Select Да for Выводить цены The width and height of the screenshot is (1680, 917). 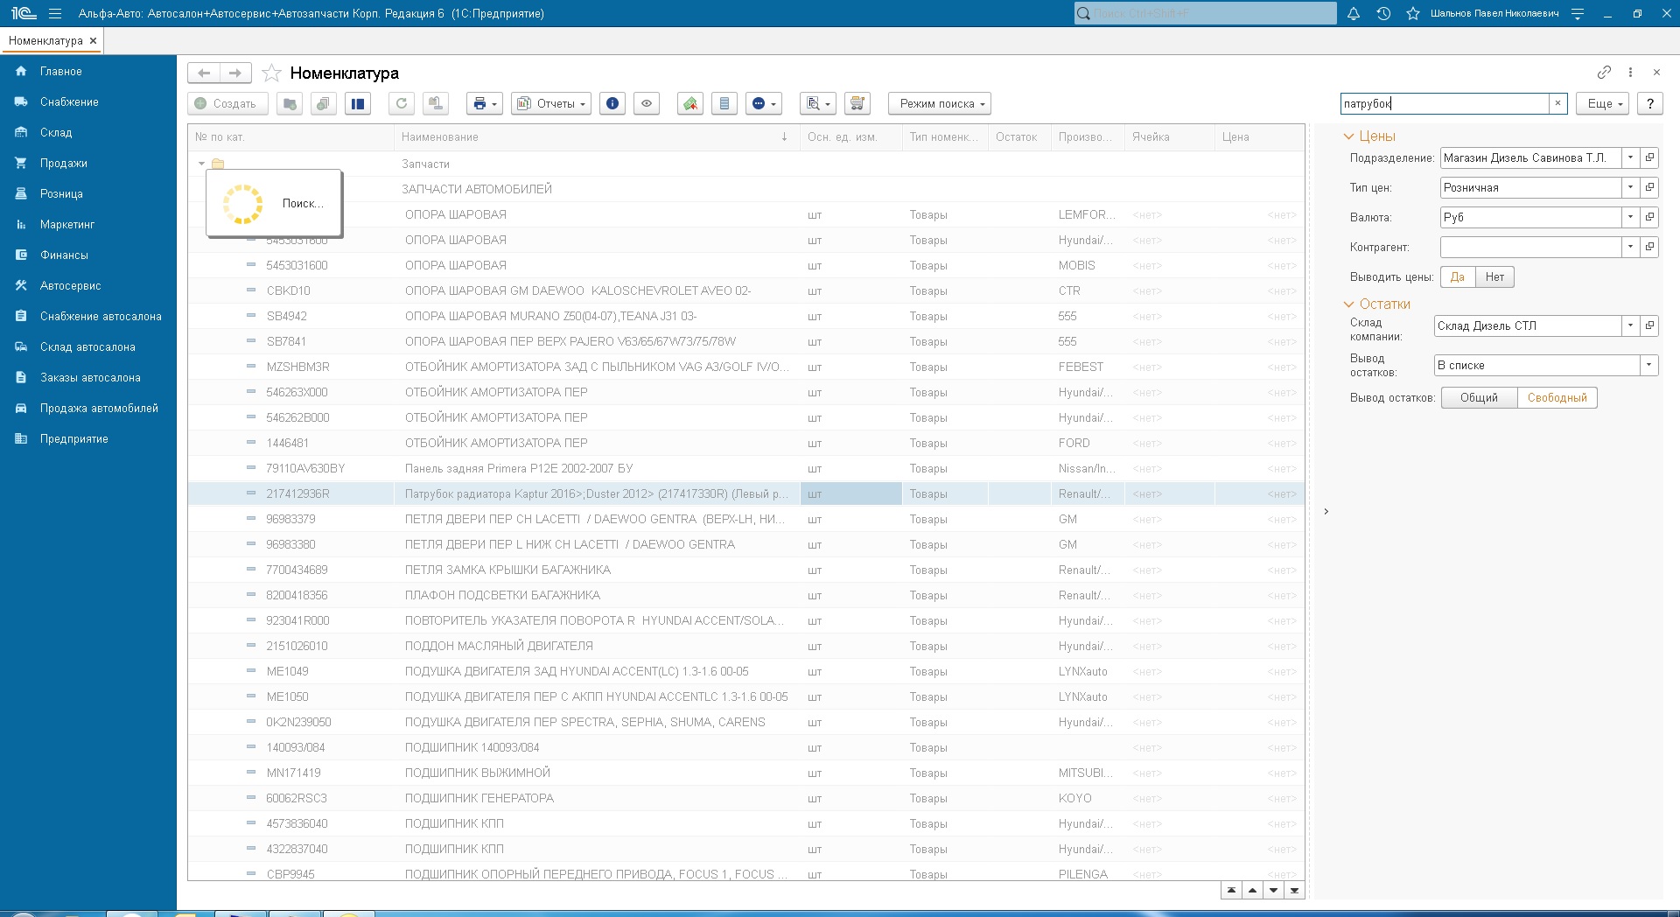[x=1458, y=277]
